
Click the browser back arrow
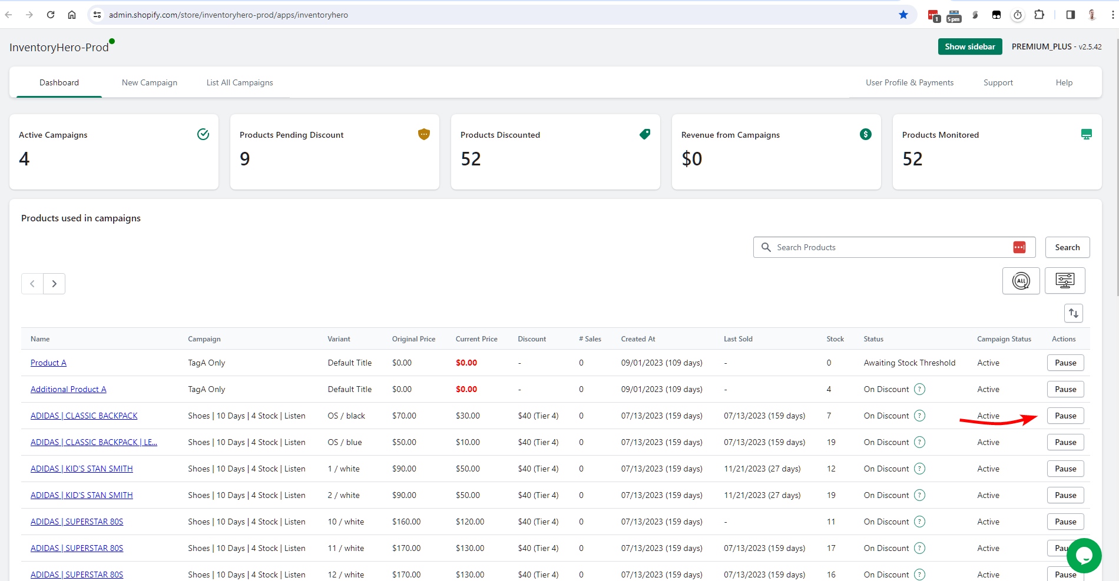8,15
